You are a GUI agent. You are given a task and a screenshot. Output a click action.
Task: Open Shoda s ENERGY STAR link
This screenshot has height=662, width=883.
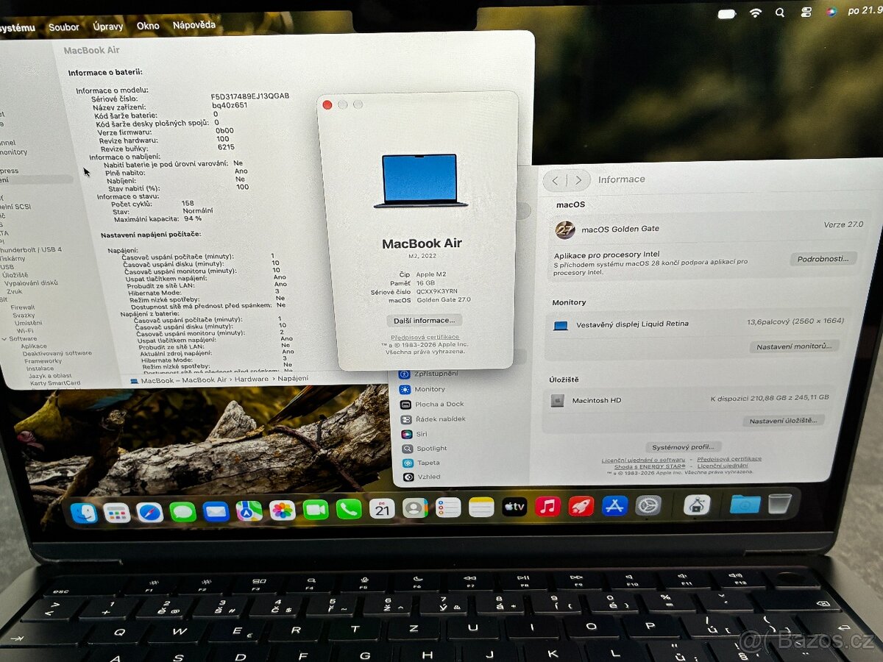tap(650, 466)
